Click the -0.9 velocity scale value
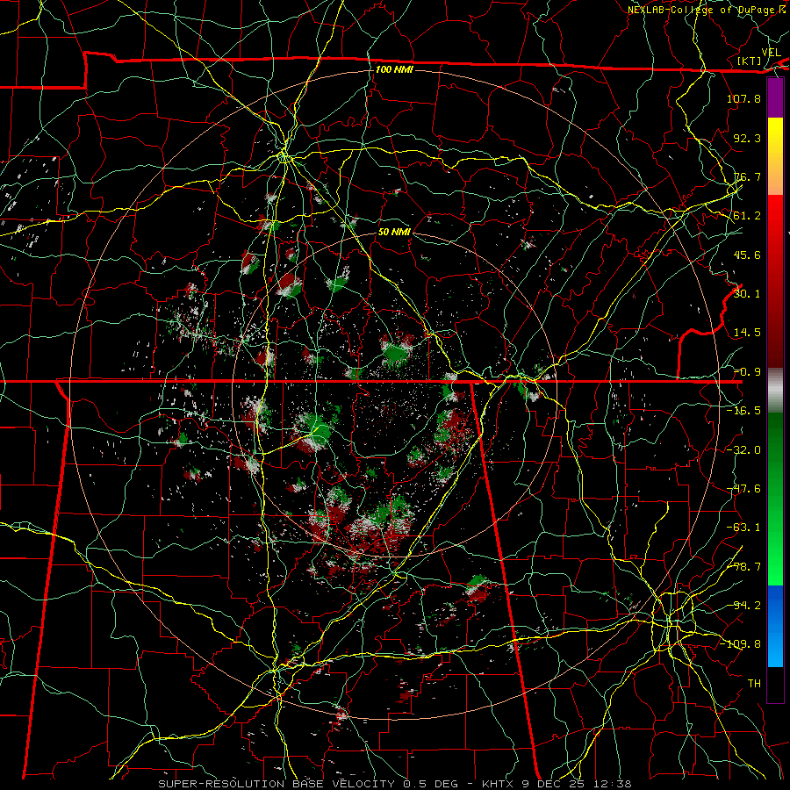Screen dimensions: 790x790 (747, 372)
